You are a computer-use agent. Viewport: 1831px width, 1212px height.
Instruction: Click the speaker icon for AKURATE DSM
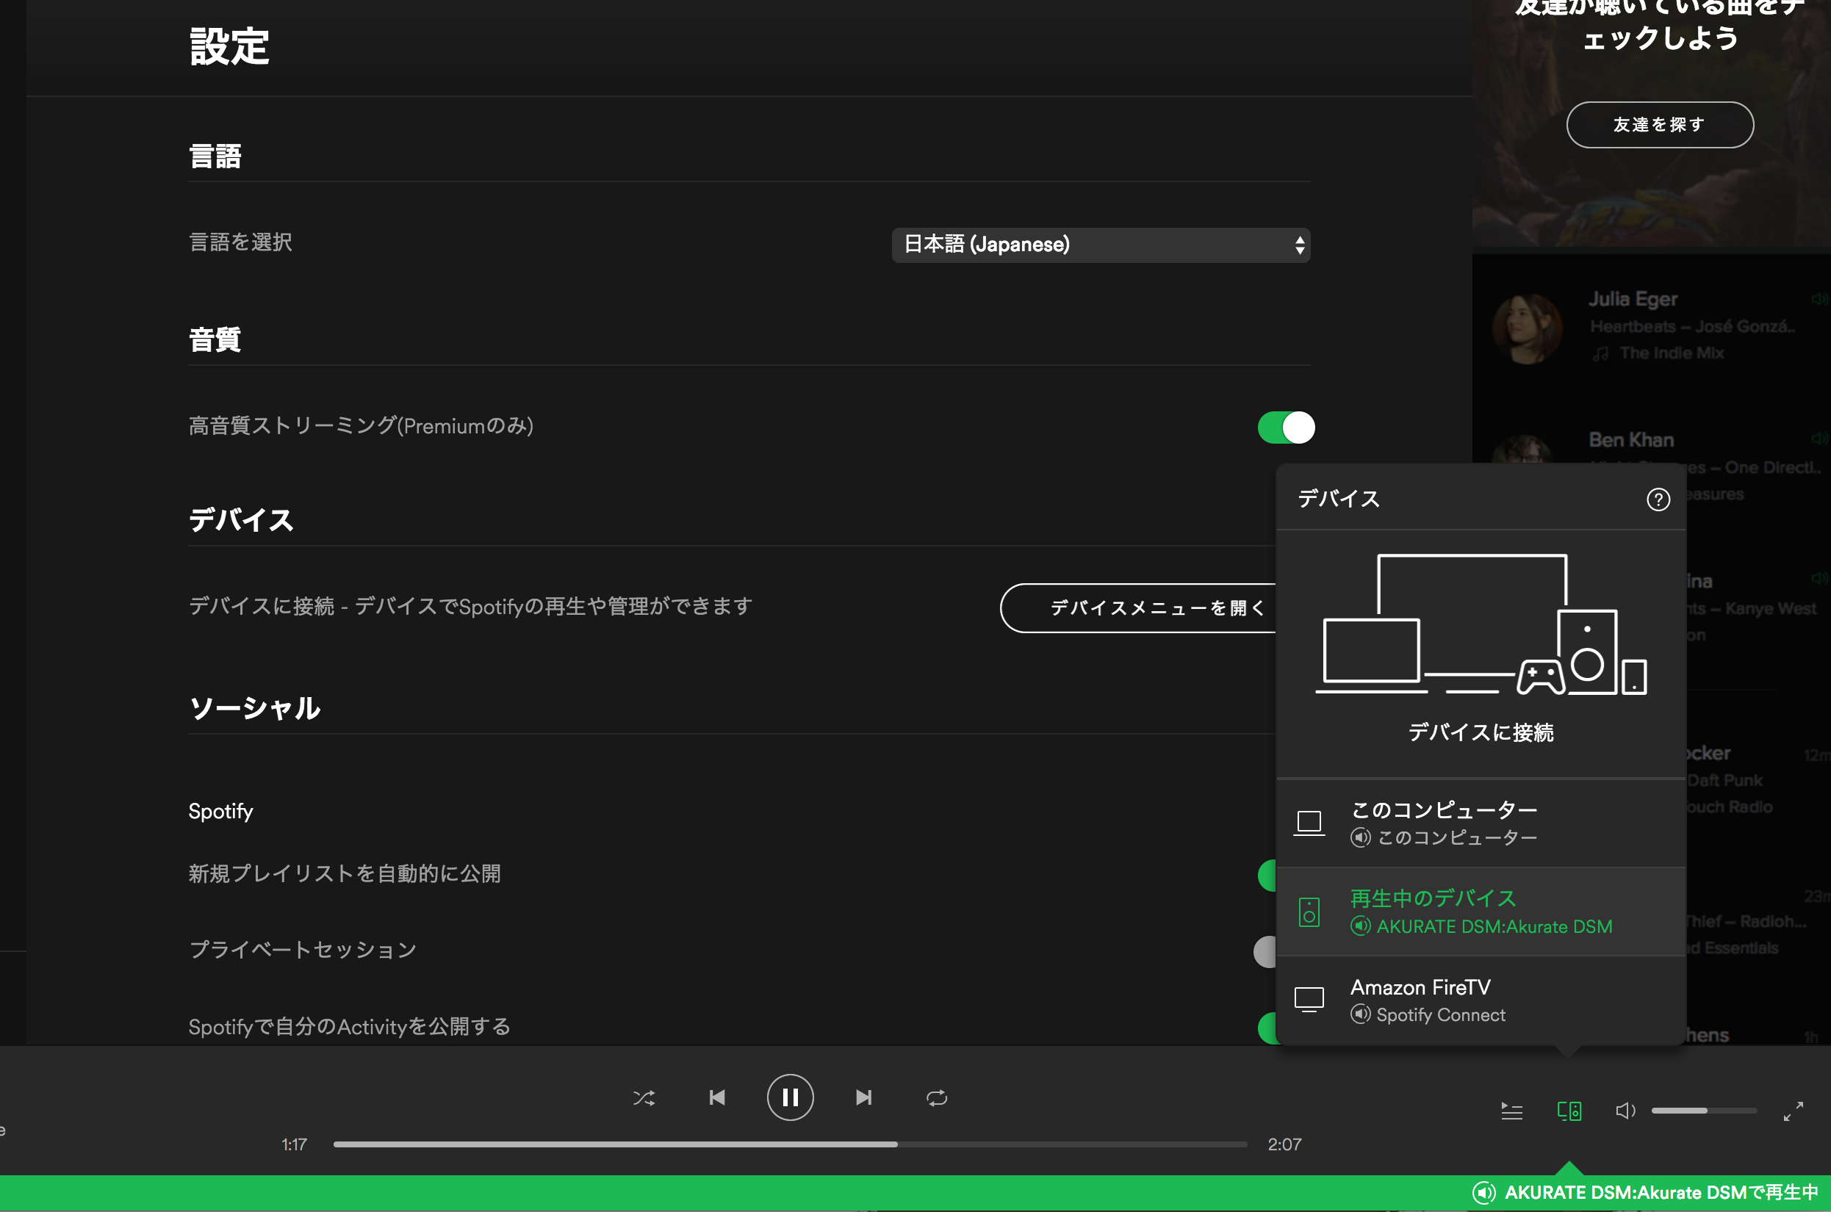pos(1309,912)
